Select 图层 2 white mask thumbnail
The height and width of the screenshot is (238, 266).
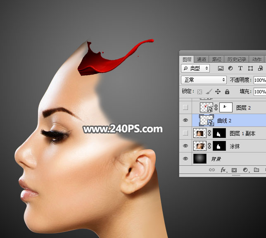click(x=226, y=107)
